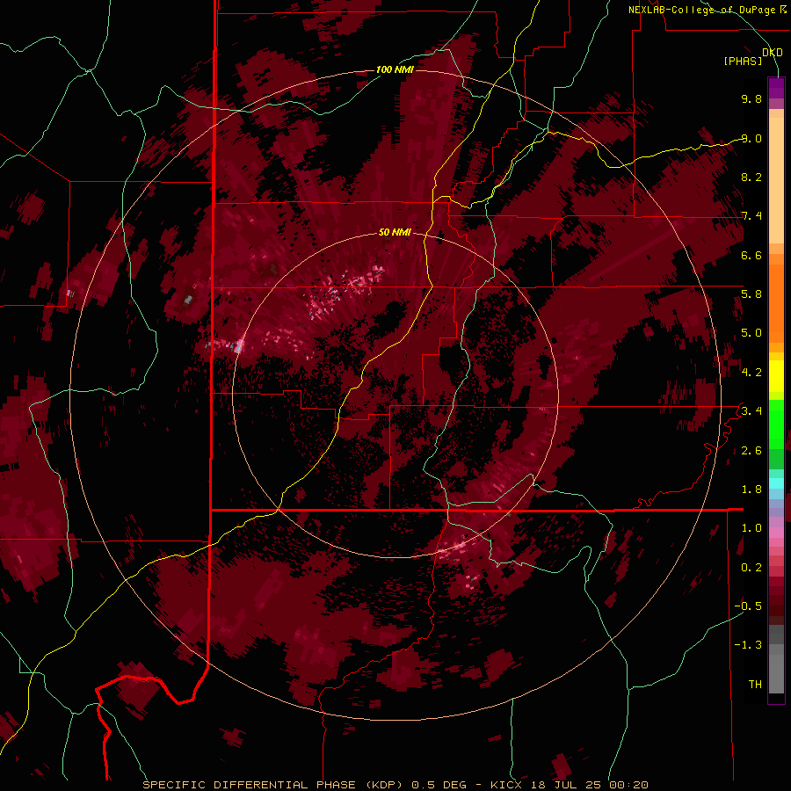Click the "100 NMI" range ring label
The height and width of the screenshot is (791, 791).
395,69
